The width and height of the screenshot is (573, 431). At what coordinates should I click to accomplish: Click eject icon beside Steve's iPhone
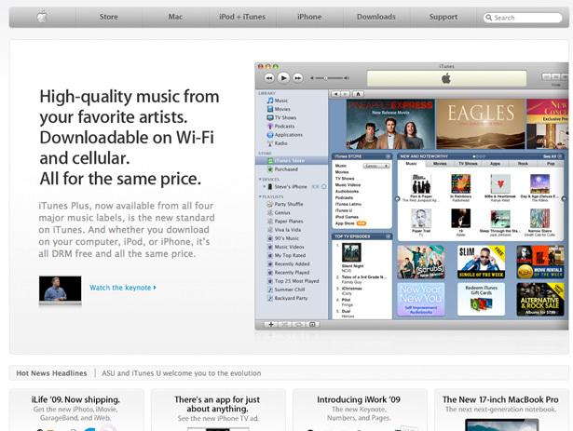point(324,187)
